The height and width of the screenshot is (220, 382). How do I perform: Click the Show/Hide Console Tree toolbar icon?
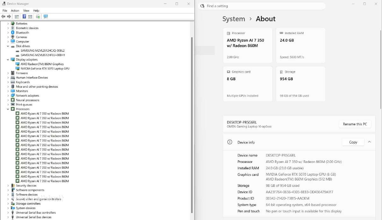point(17,17)
